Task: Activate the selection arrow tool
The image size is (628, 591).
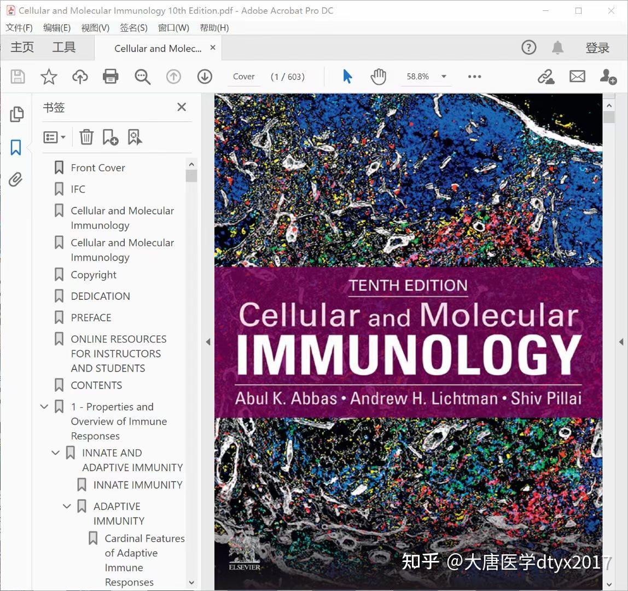Action: 347,76
